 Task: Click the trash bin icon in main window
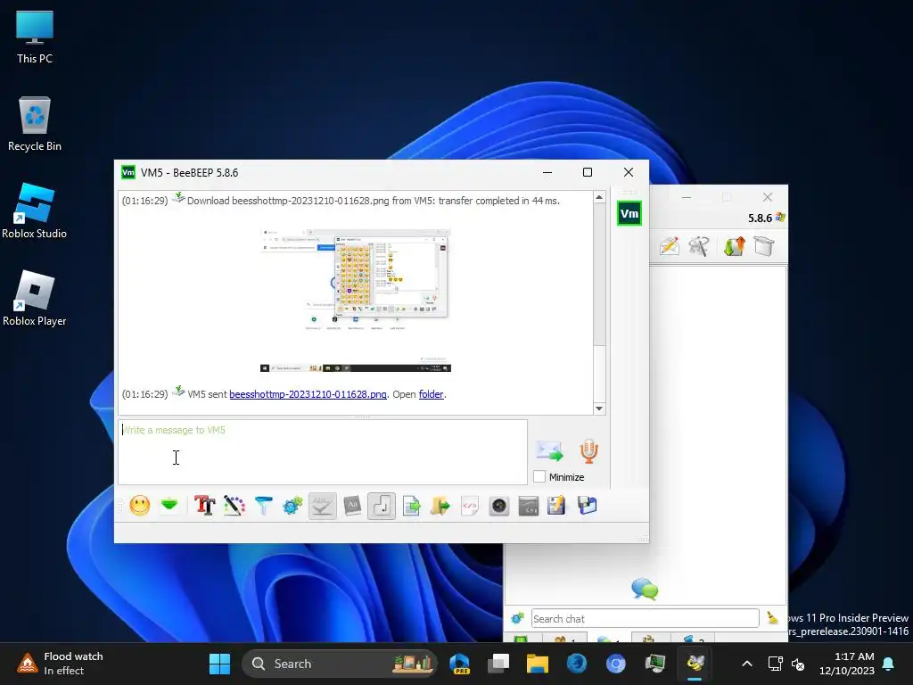(x=764, y=246)
